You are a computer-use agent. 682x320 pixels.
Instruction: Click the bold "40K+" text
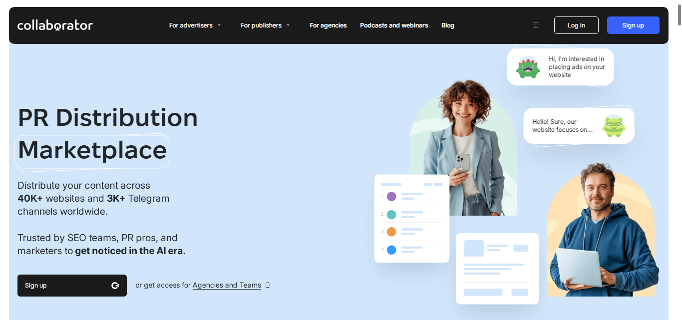(30, 198)
